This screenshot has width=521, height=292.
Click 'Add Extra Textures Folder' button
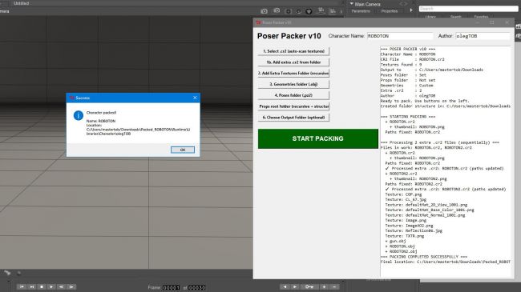pyautogui.click(x=293, y=73)
